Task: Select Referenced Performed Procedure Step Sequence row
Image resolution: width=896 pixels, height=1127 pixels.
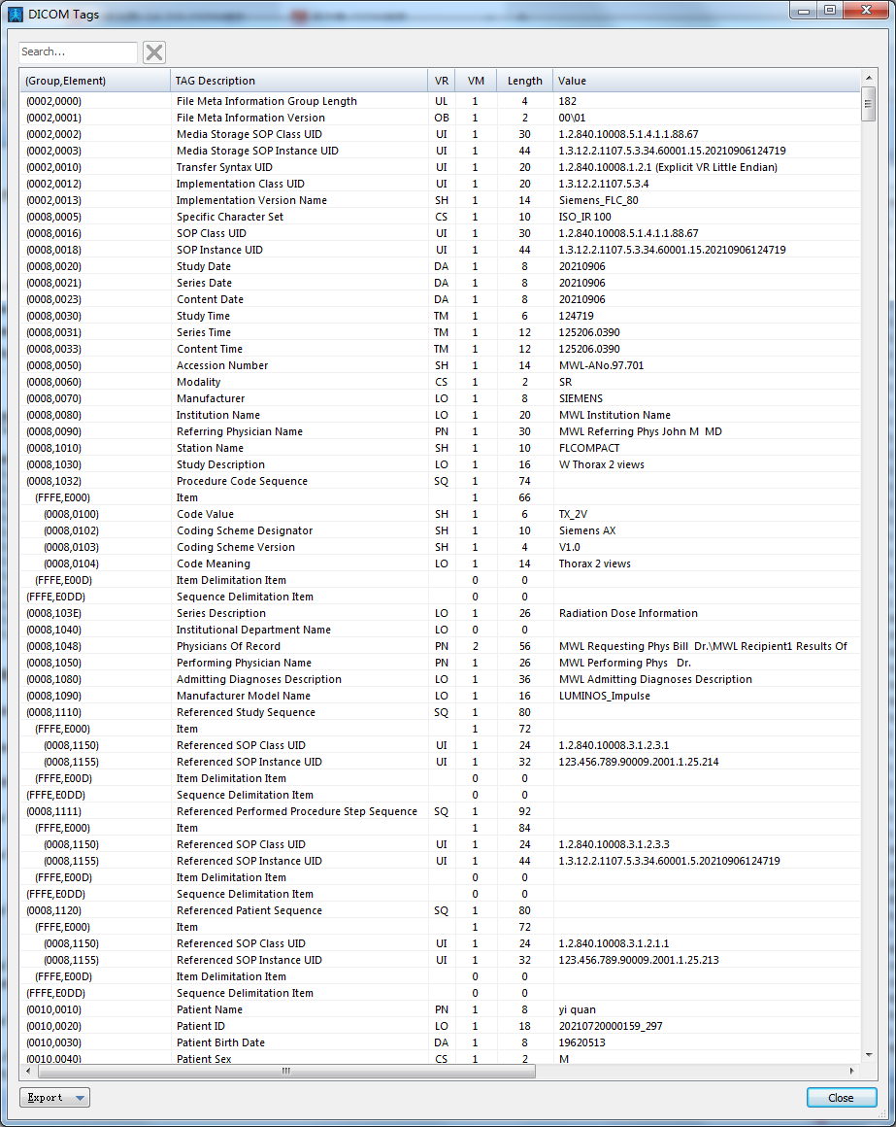Action: 440,812
